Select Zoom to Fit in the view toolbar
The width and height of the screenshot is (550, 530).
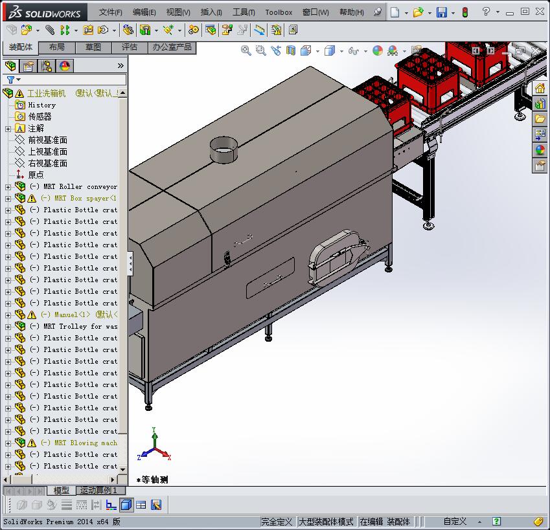click(245, 50)
